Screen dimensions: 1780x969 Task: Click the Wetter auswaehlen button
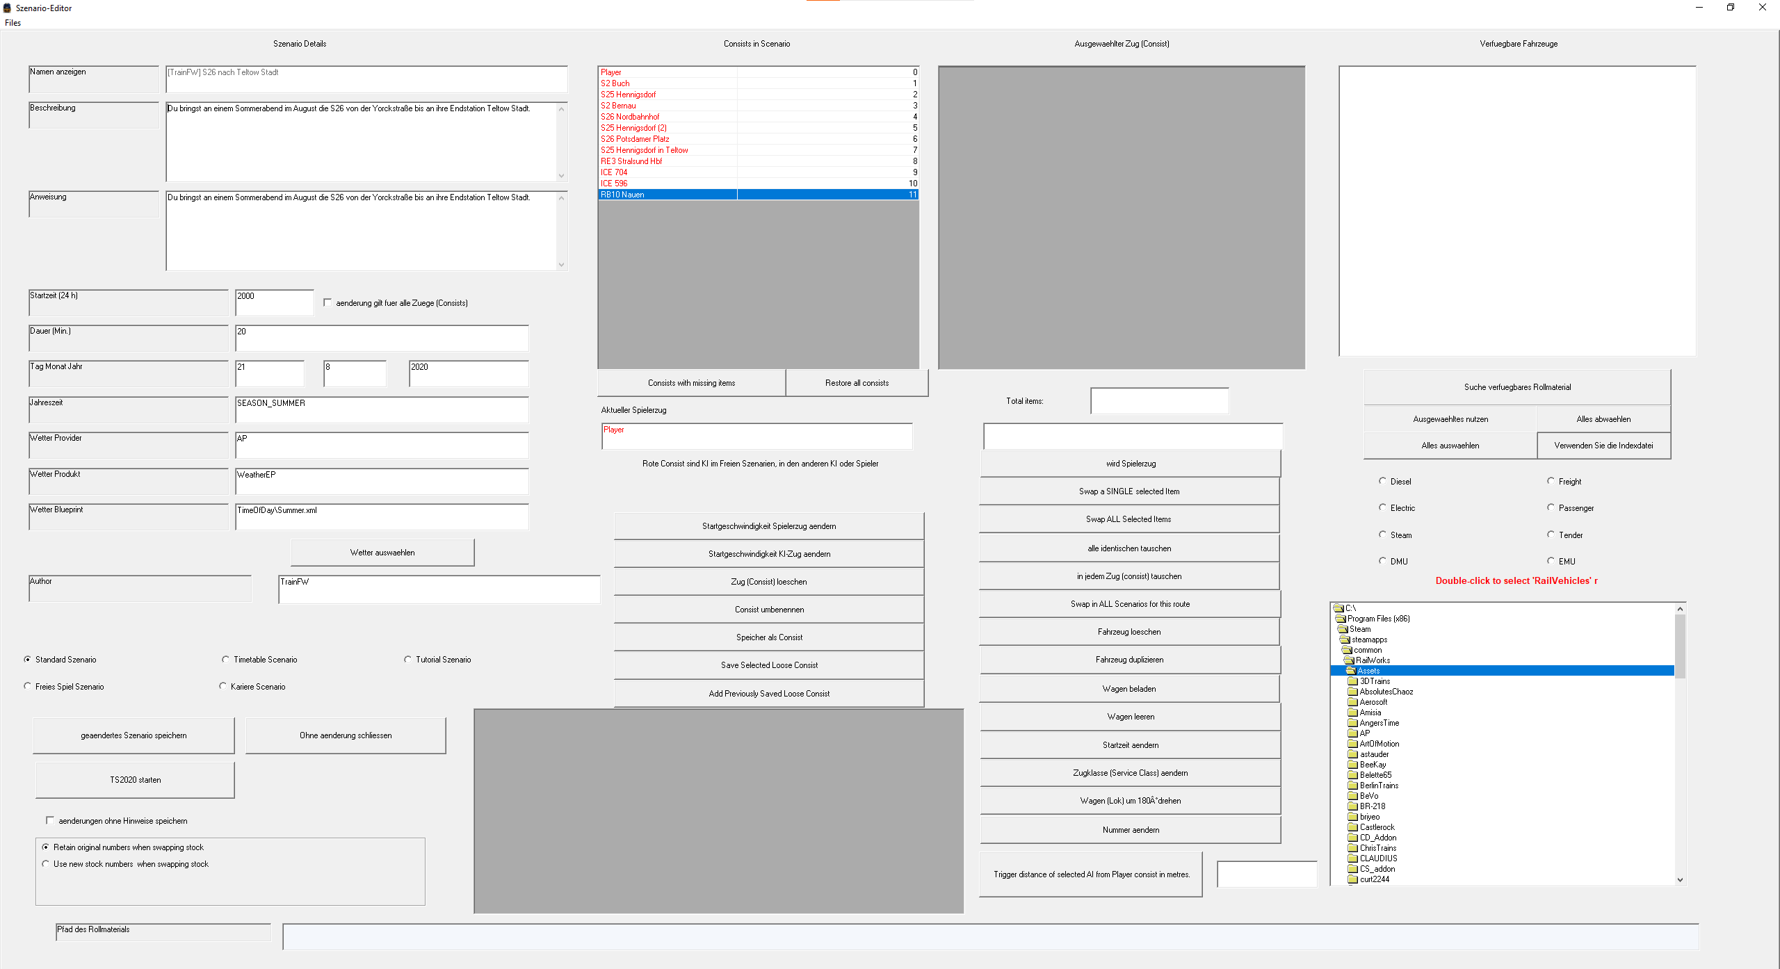pyautogui.click(x=382, y=553)
